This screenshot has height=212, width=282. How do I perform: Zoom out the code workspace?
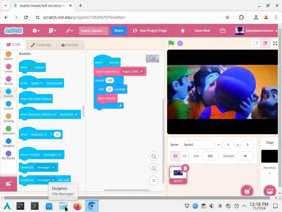(x=154, y=168)
